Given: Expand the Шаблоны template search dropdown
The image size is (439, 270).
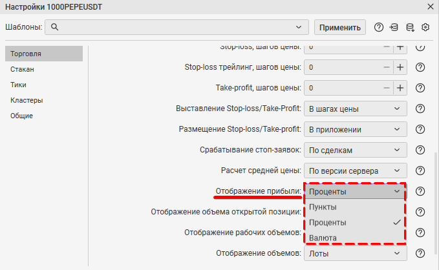Looking at the screenshot, I should [298, 27].
